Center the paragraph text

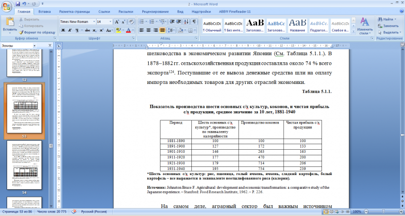(x=148, y=30)
